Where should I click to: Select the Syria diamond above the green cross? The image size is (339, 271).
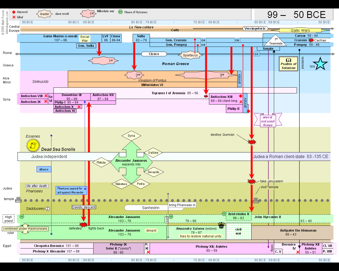(131, 136)
